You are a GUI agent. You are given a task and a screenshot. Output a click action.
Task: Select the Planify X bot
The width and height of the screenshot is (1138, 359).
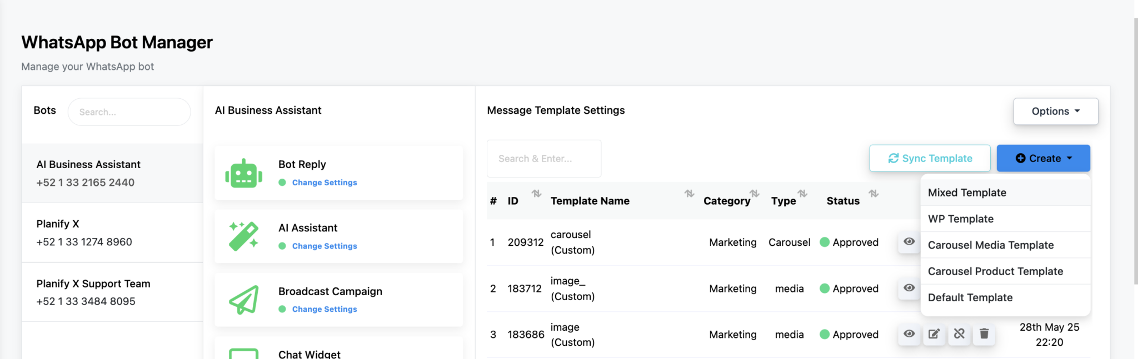112,232
